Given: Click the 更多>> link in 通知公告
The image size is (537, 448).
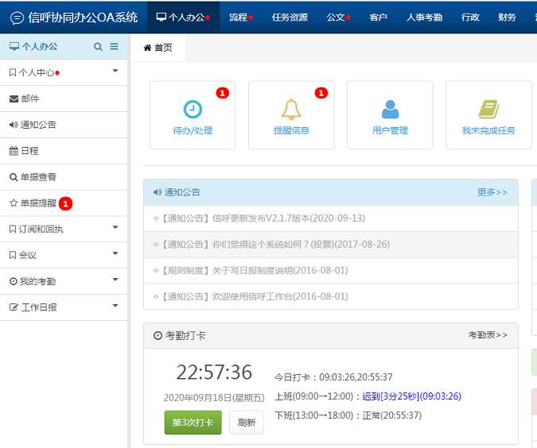Looking at the screenshot, I should point(492,192).
